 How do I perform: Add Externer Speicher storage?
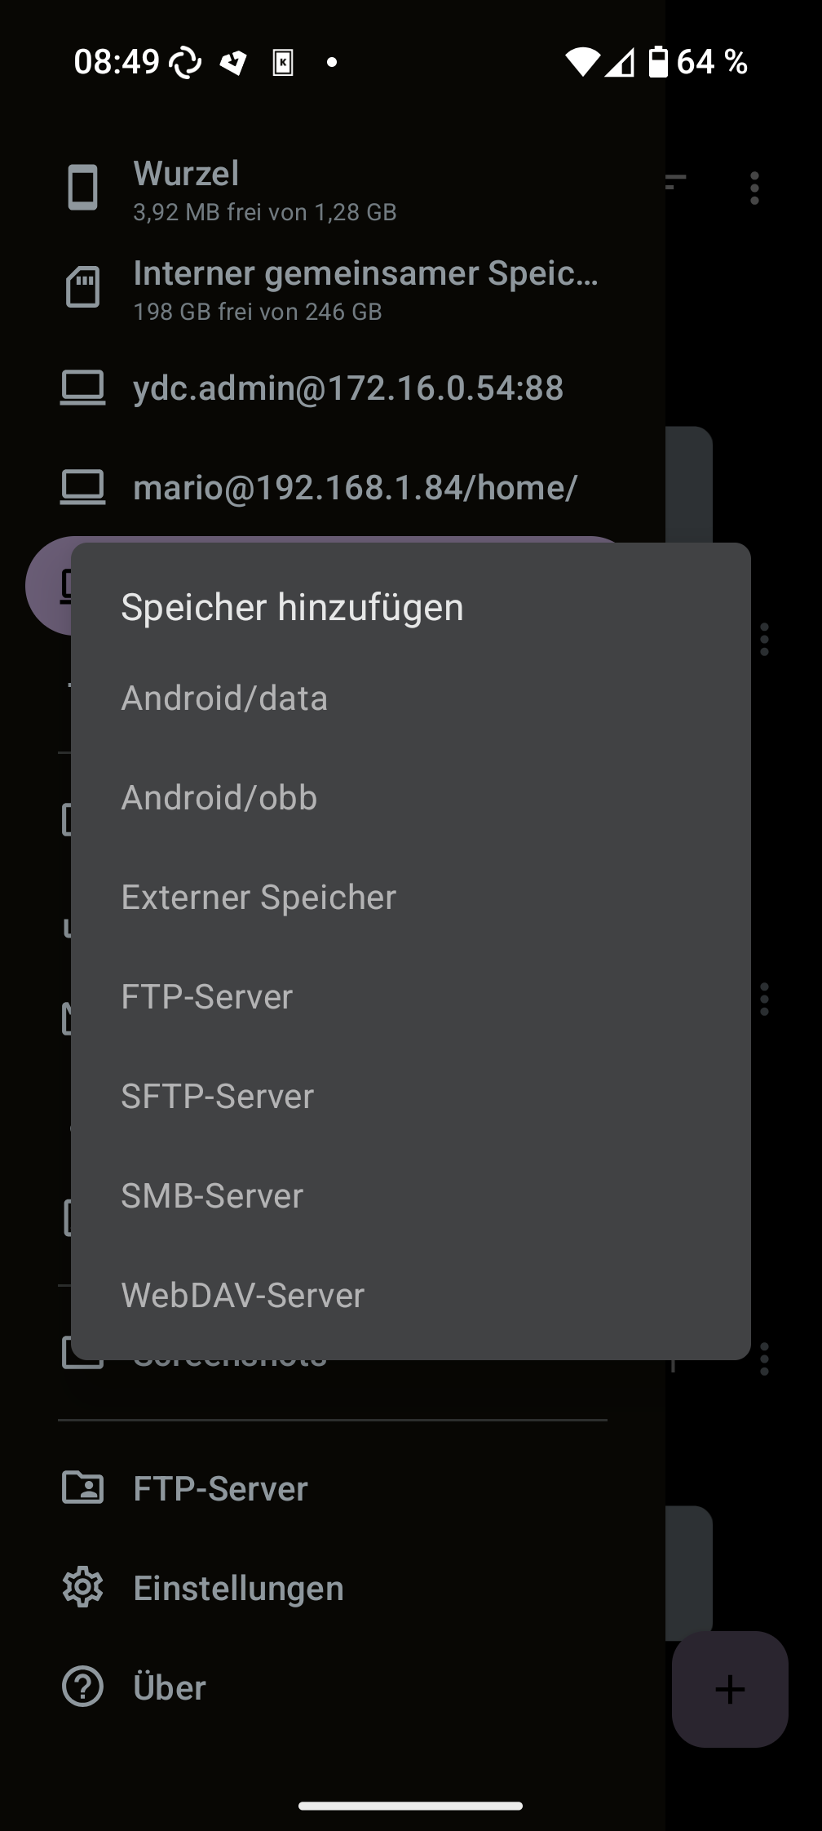411,898
